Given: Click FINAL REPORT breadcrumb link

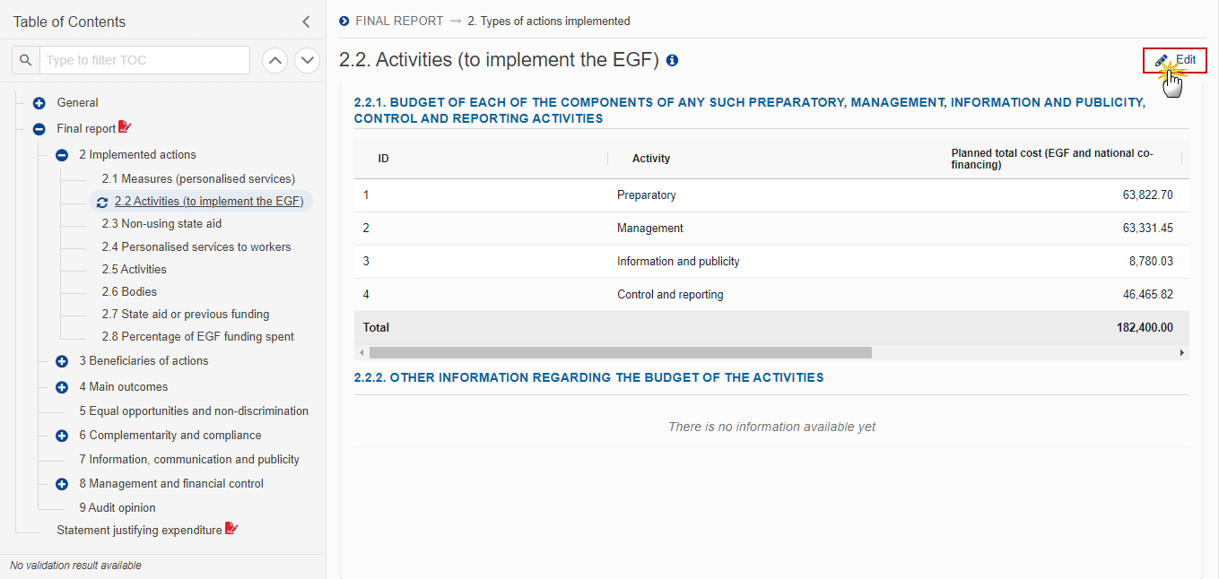Looking at the screenshot, I should (400, 21).
